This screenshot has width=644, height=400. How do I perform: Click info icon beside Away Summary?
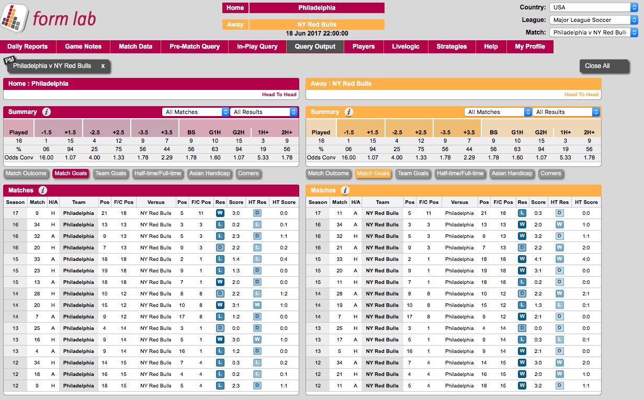pos(349,112)
